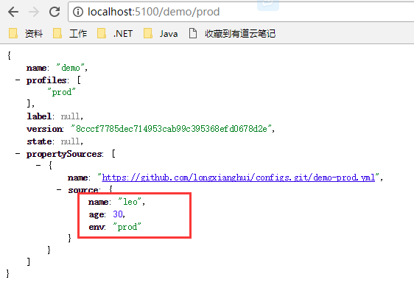
Task: Open the 工作 bookmark folder
Action: [70, 34]
